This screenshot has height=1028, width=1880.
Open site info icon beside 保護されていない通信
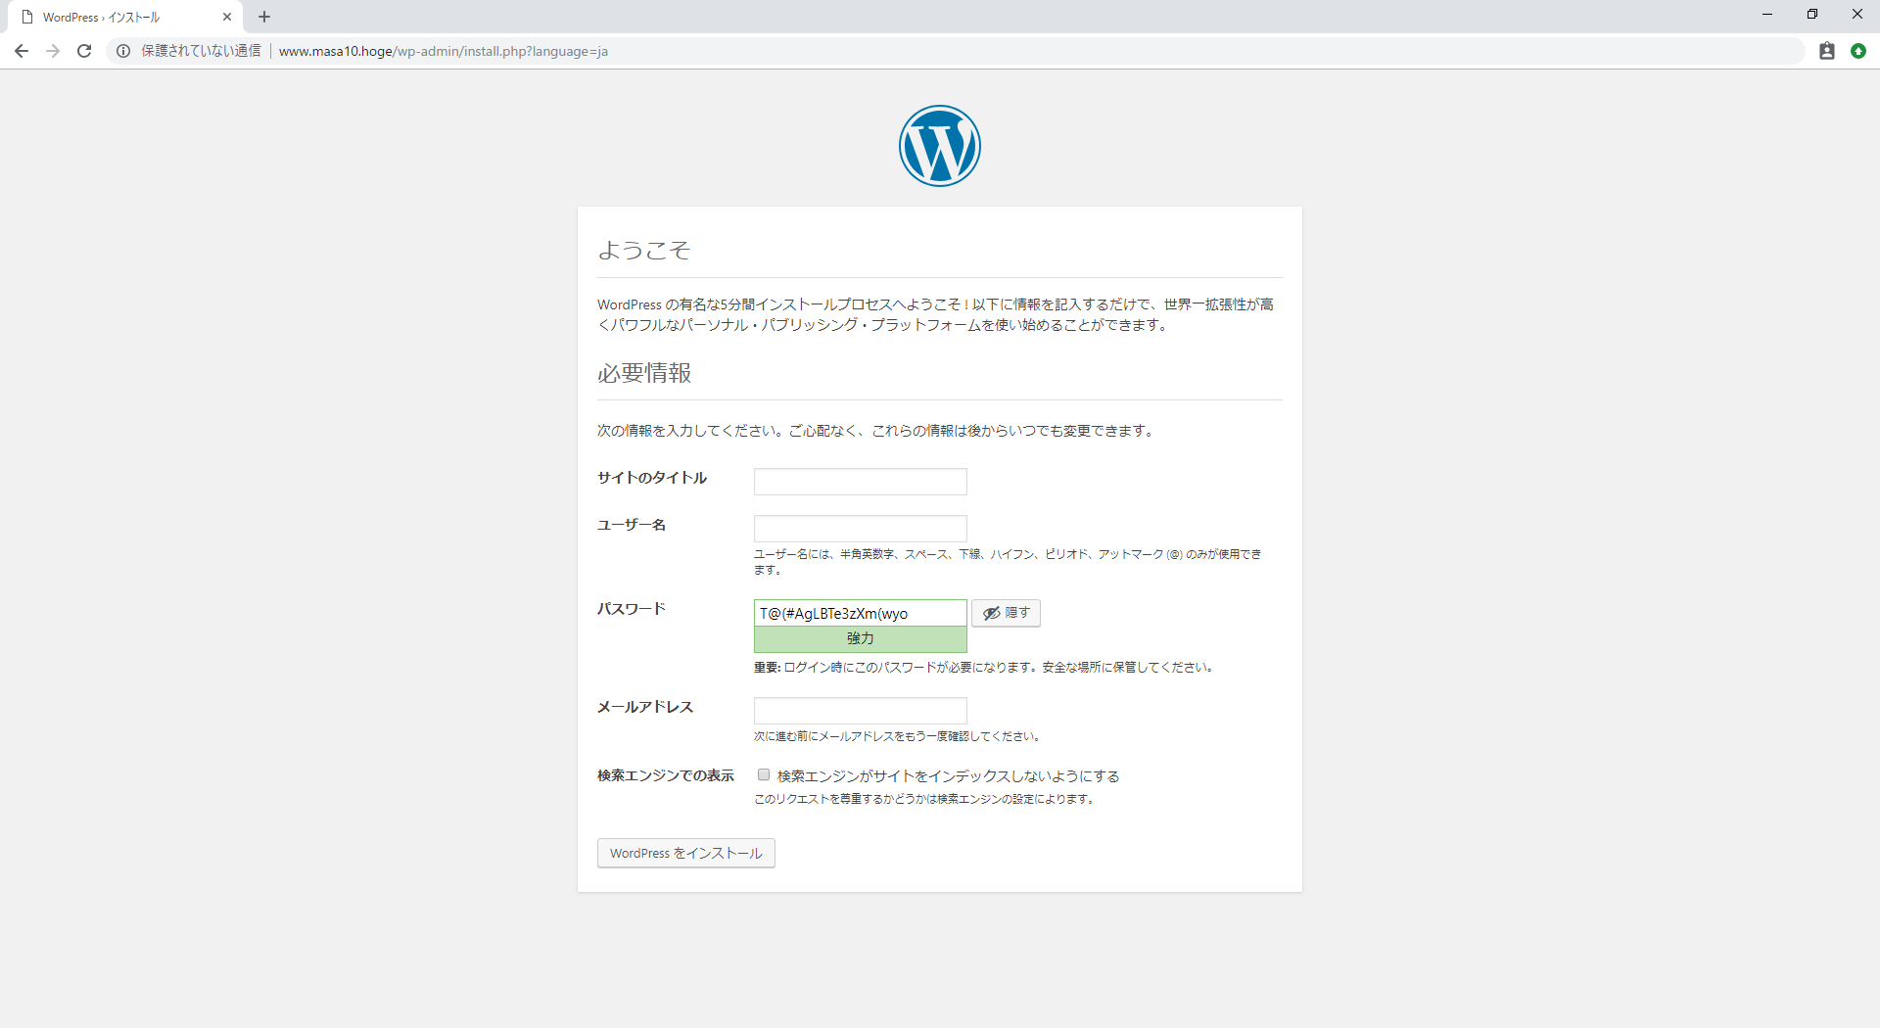click(x=123, y=51)
